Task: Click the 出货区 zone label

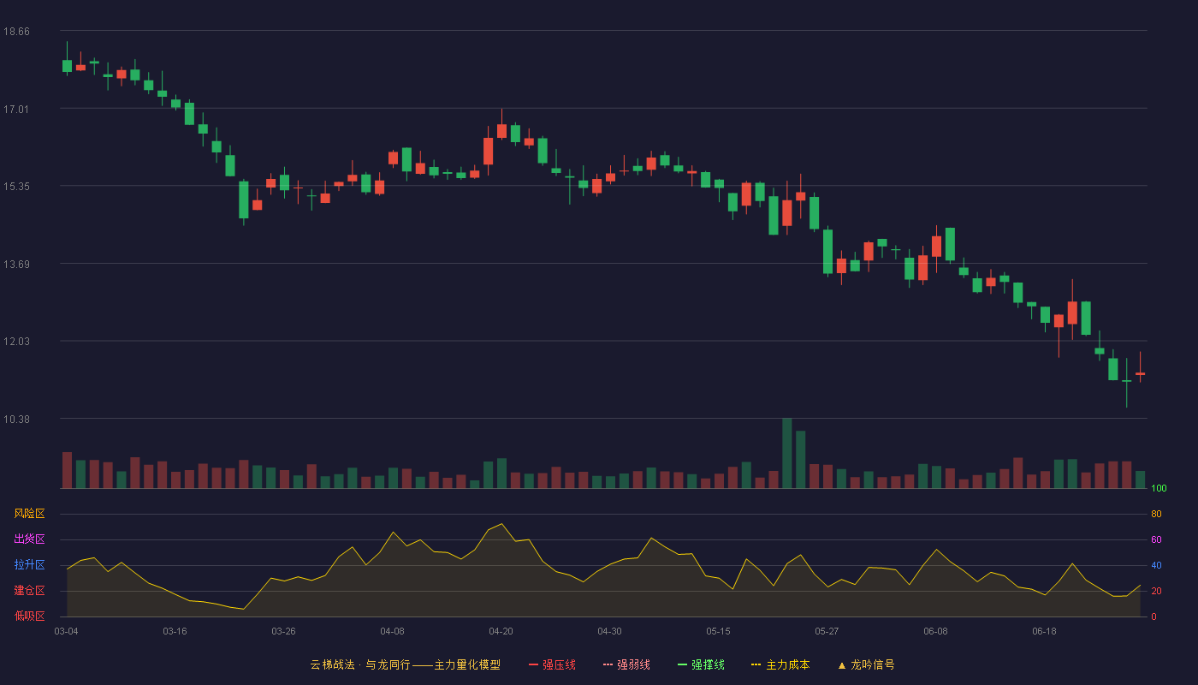Action: [x=29, y=539]
